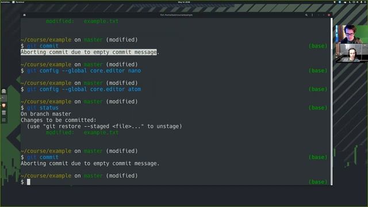The image size is (368, 207).
Task: Launch Files from the dock
Action: 4,91
